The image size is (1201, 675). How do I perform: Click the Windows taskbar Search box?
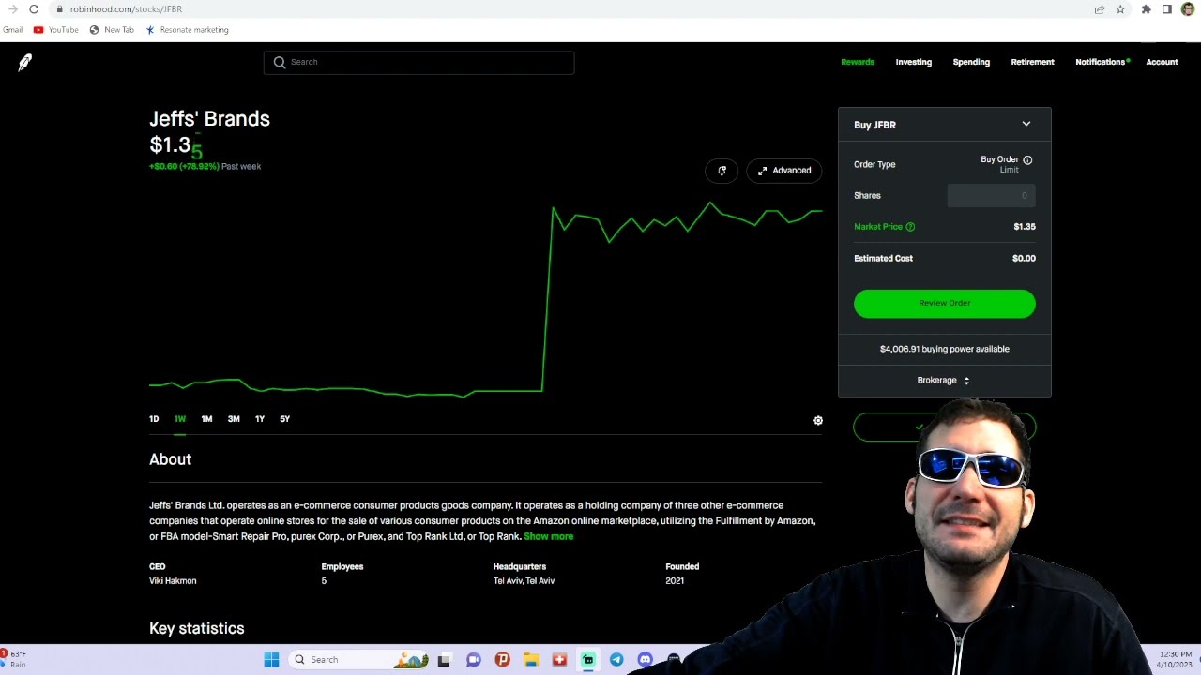tap(359, 660)
